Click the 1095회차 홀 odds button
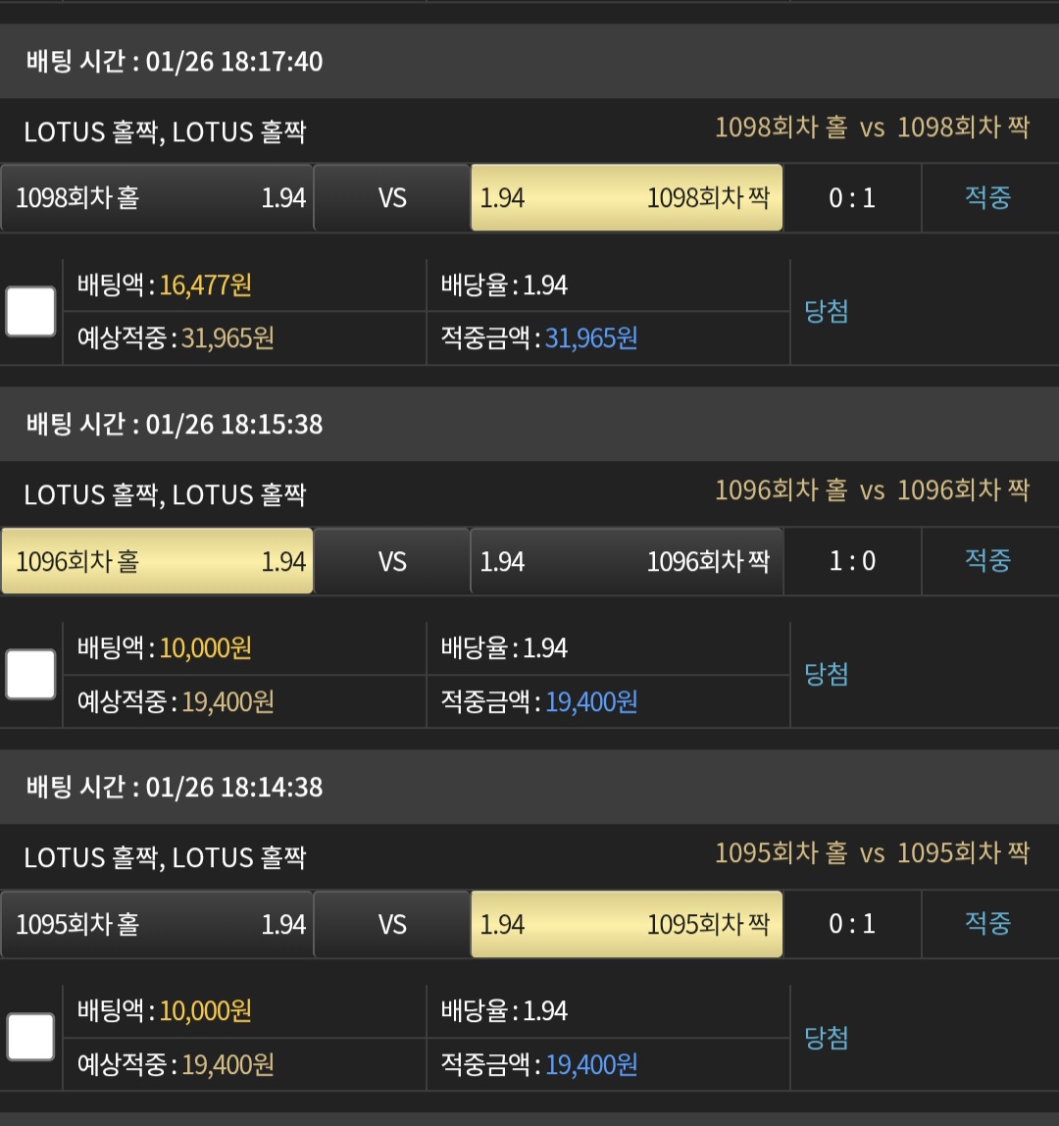1059x1126 pixels. (x=157, y=924)
